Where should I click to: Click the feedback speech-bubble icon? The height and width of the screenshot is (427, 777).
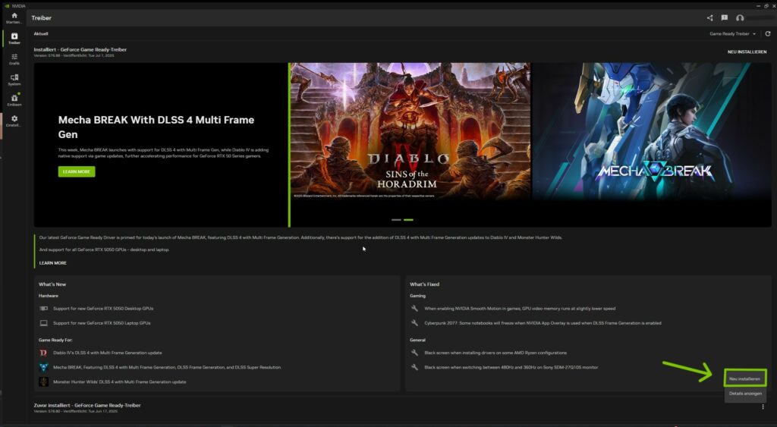pos(725,18)
